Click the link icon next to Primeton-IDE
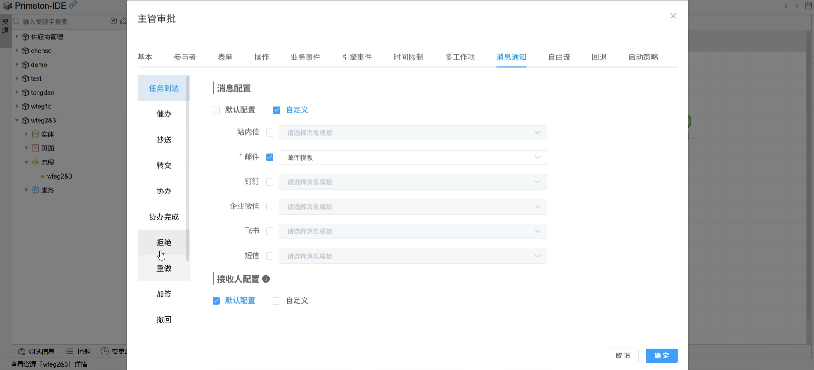Screen dimensions: 814x370 [73, 5]
